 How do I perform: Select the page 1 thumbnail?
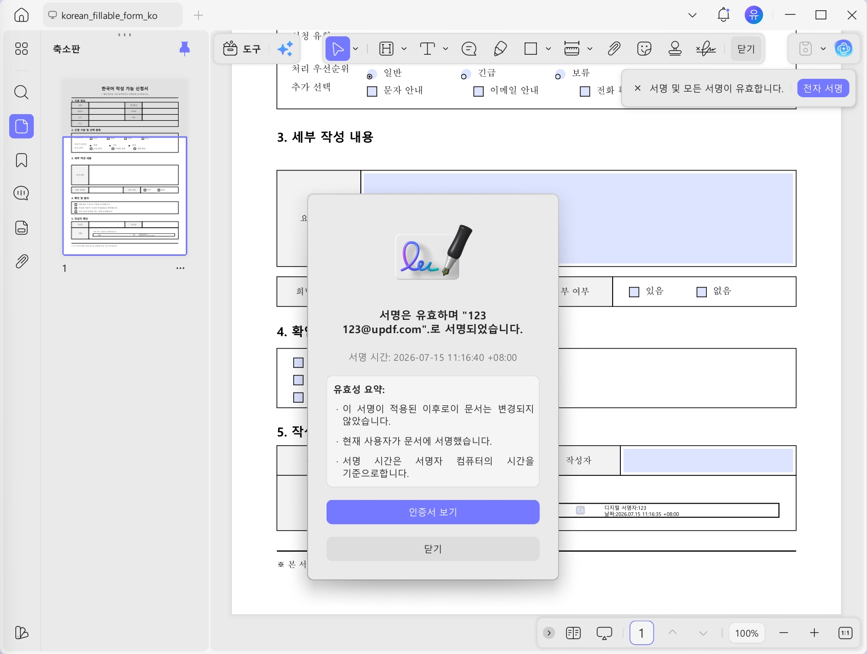point(125,167)
